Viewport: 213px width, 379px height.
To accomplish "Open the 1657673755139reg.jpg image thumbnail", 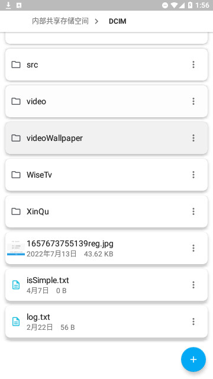I will [x=16, y=248].
